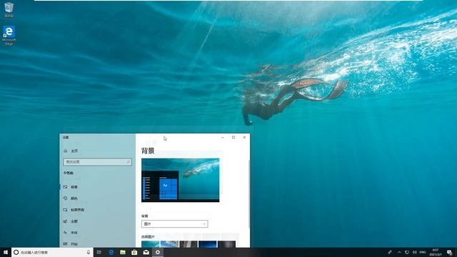Open the People icon in system tray
The width and height of the screenshot is (457, 257).
point(390,252)
